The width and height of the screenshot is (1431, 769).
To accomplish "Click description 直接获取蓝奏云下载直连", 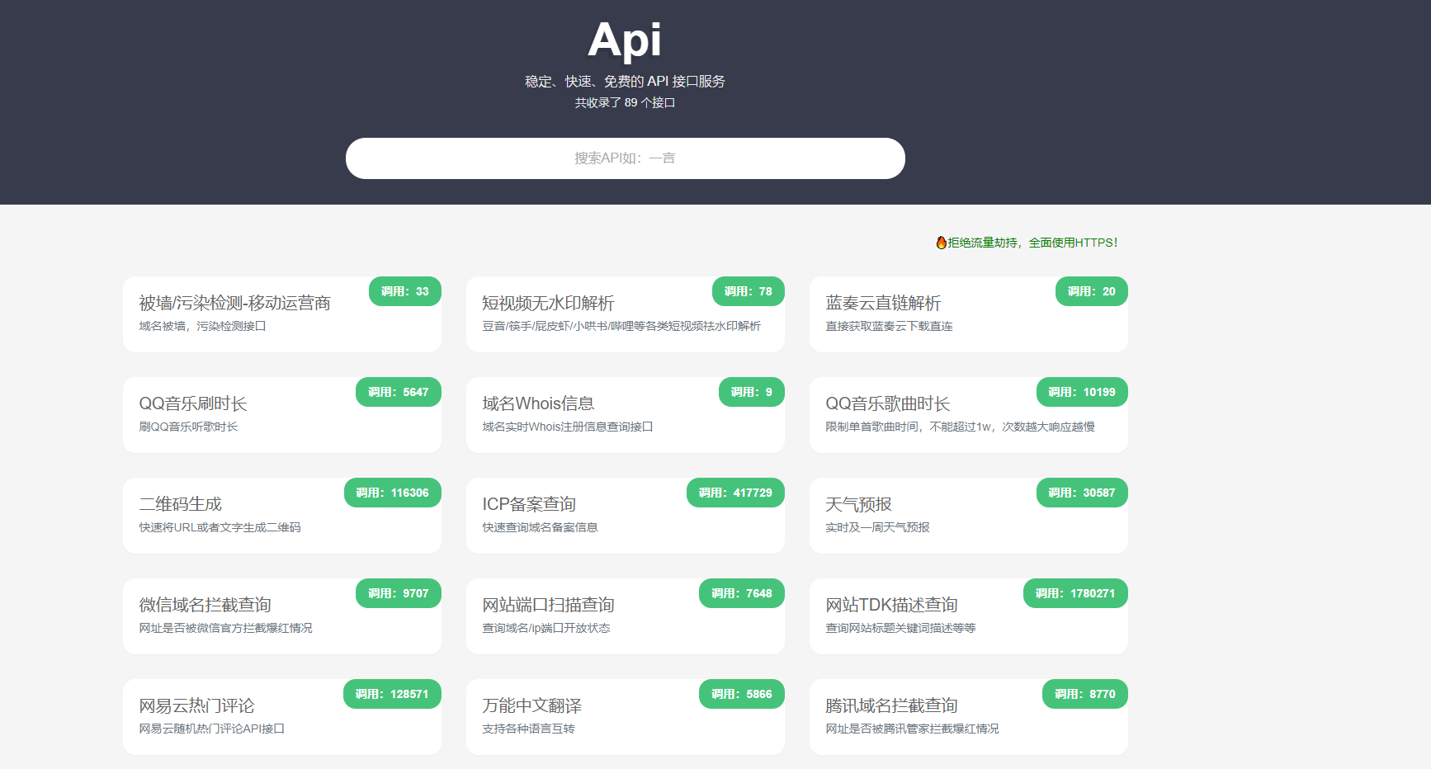I will click(x=889, y=327).
